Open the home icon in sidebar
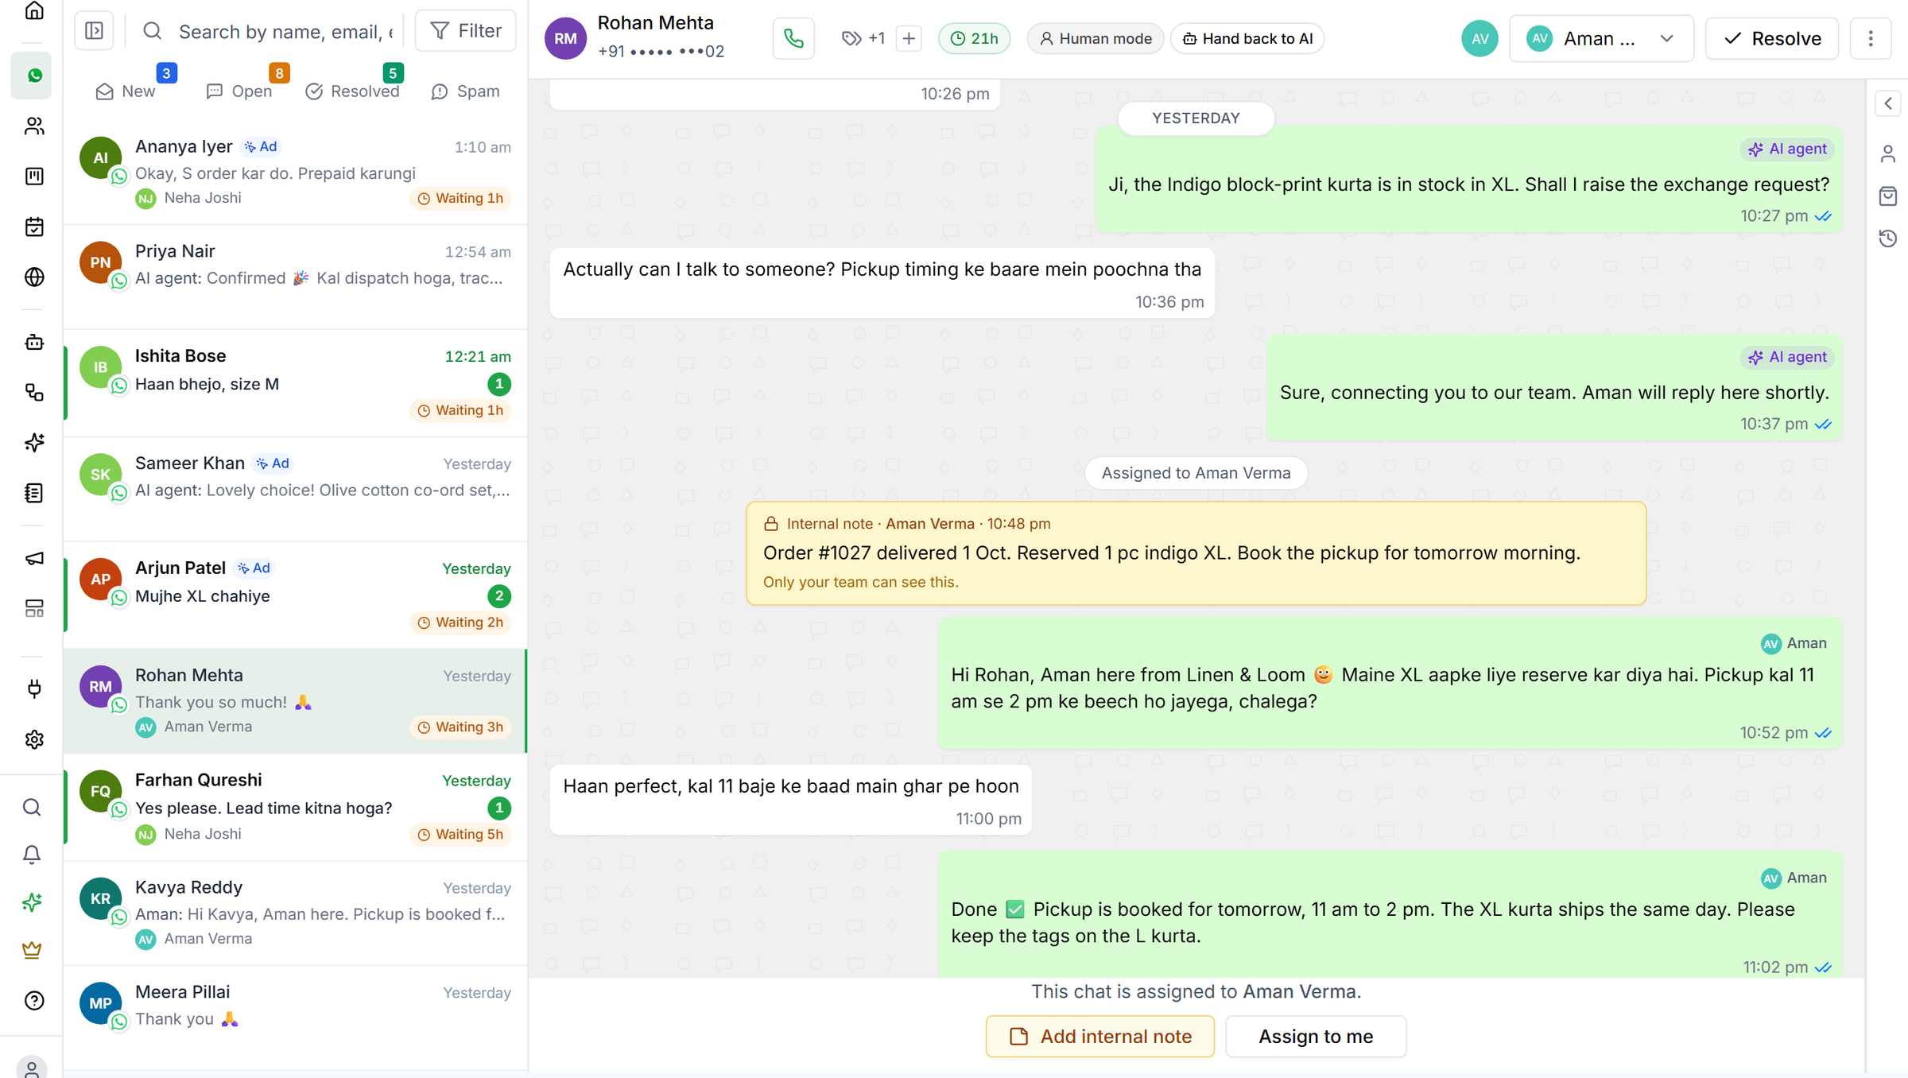 click(x=34, y=10)
